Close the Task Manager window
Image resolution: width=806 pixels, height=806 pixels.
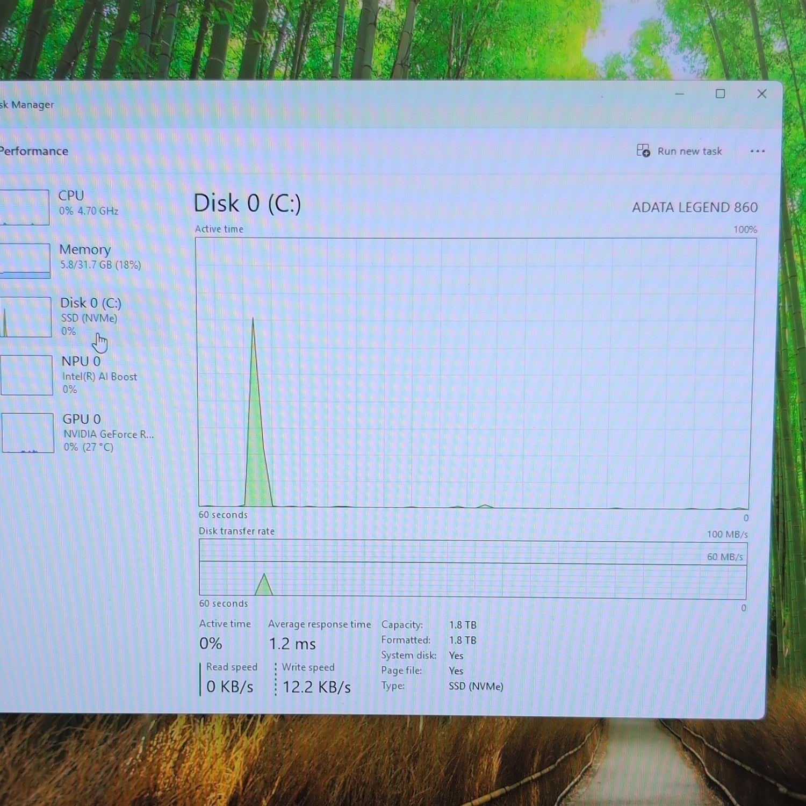click(762, 93)
